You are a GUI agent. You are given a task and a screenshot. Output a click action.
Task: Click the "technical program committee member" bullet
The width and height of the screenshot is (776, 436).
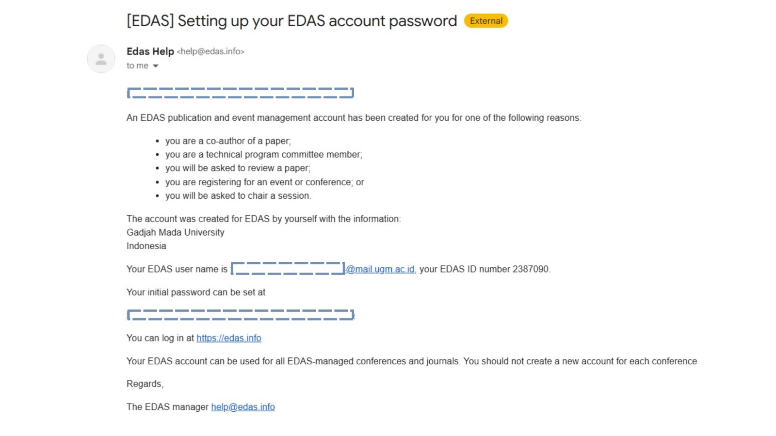coord(263,155)
